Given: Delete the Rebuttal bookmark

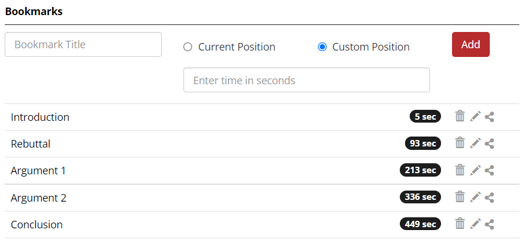Looking at the screenshot, I should [x=460, y=143].
